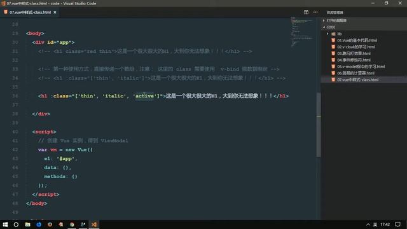The image size is (407, 229).
Task: Open File Explorer from the taskbar
Action: 28,225
